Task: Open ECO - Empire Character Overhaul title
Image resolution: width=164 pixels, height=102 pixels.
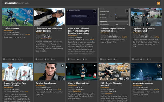Action: 111,84
